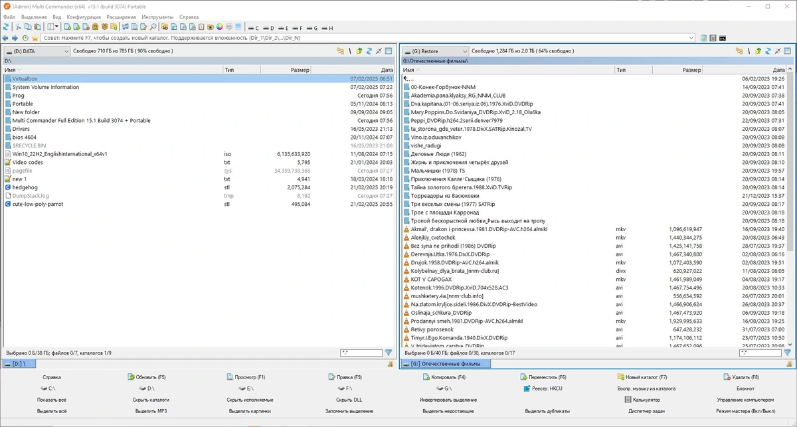Go back with the blue left arrow
The width and height of the screenshot is (797, 427).
click(5, 38)
